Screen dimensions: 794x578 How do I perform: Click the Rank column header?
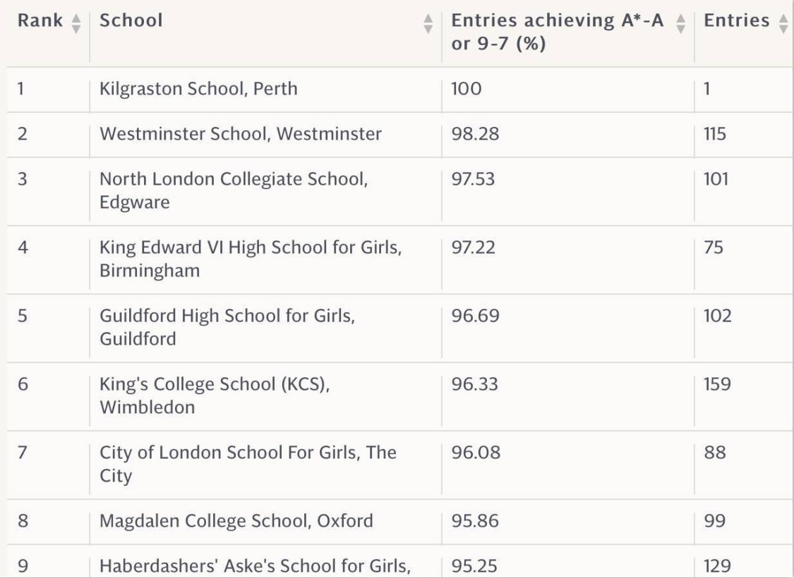pyautogui.click(x=40, y=20)
